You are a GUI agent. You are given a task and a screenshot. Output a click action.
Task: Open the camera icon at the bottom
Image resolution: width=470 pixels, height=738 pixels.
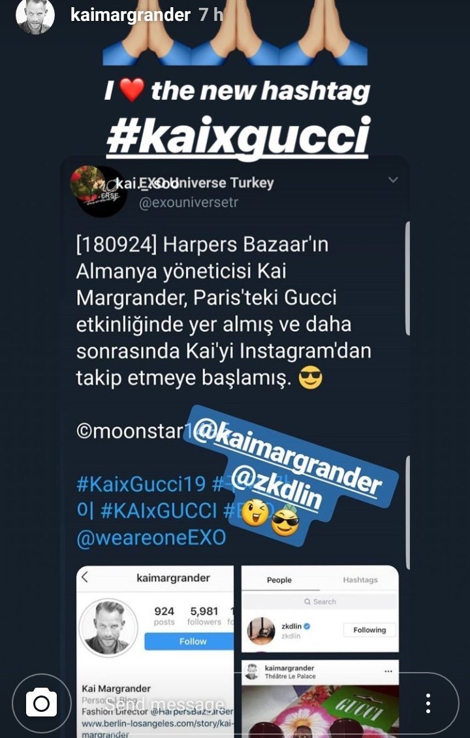41,703
